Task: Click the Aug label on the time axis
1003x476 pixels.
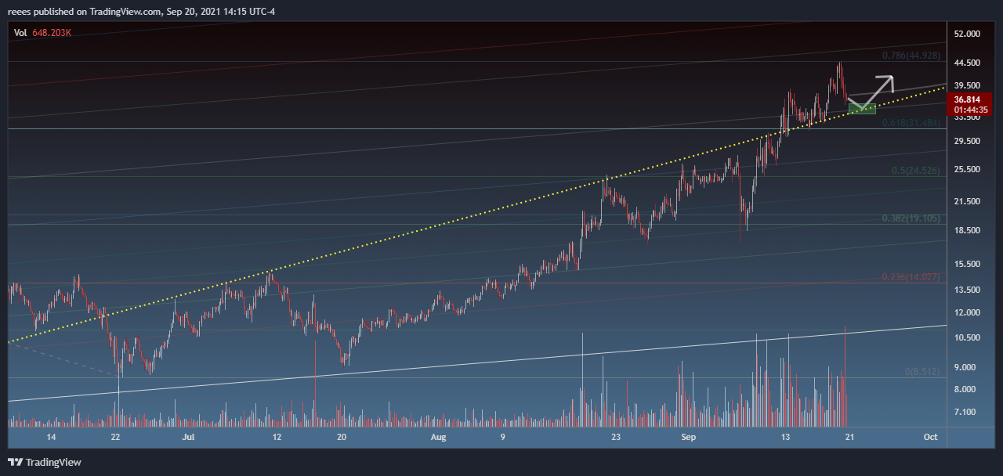Action: pyautogui.click(x=438, y=437)
